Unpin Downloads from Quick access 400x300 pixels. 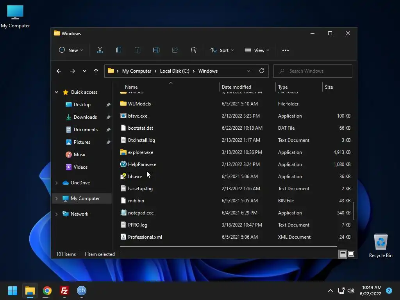pos(109,117)
